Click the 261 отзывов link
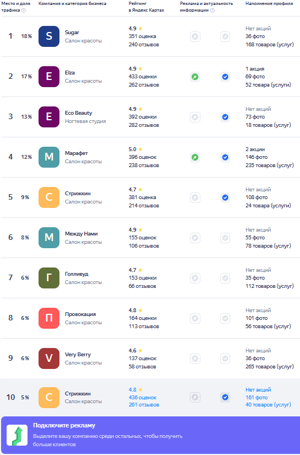The image size is (300, 455). point(144,405)
